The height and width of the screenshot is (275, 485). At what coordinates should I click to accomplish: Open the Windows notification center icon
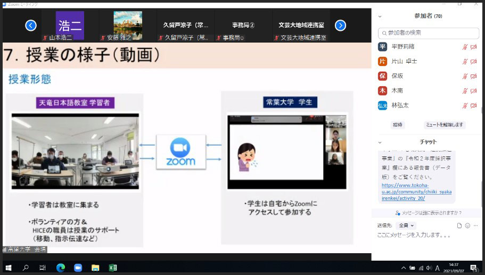tap(473, 268)
